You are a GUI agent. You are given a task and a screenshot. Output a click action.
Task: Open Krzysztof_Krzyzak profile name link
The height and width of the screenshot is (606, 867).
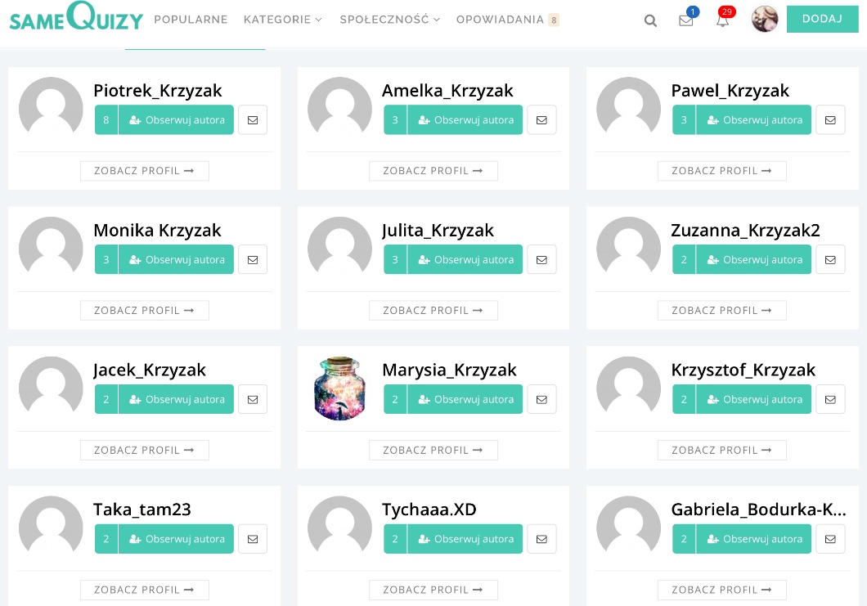tap(743, 370)
